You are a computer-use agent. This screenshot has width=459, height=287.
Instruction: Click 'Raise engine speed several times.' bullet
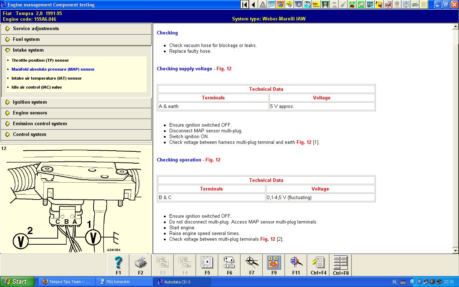[204, 233]
